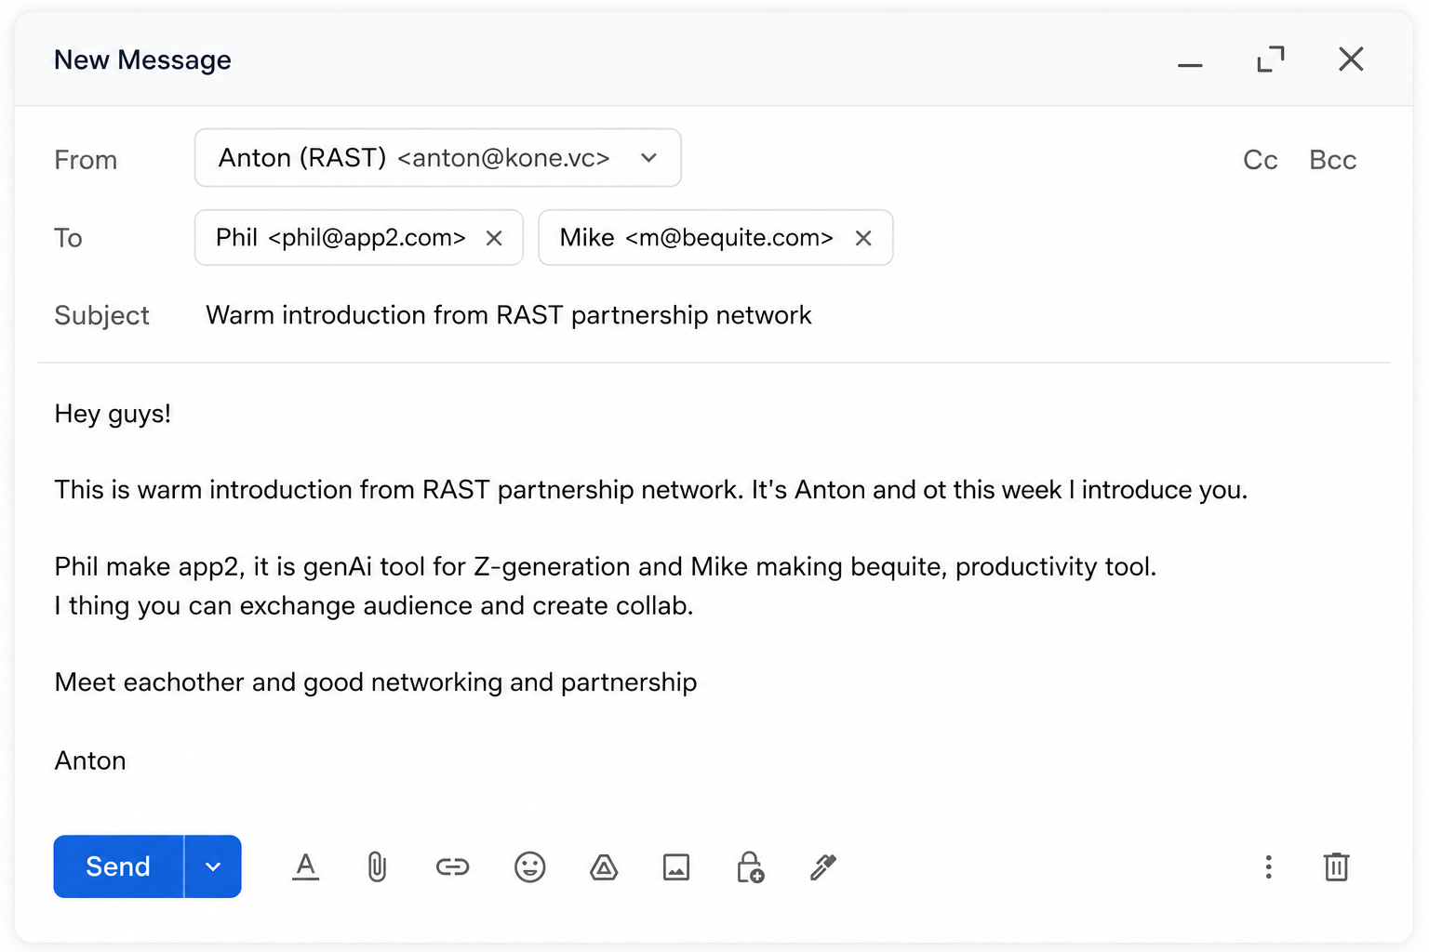1429x952 pixels.
Task: Expand compose window to full screen
Action: click(x=1270, y=59)
